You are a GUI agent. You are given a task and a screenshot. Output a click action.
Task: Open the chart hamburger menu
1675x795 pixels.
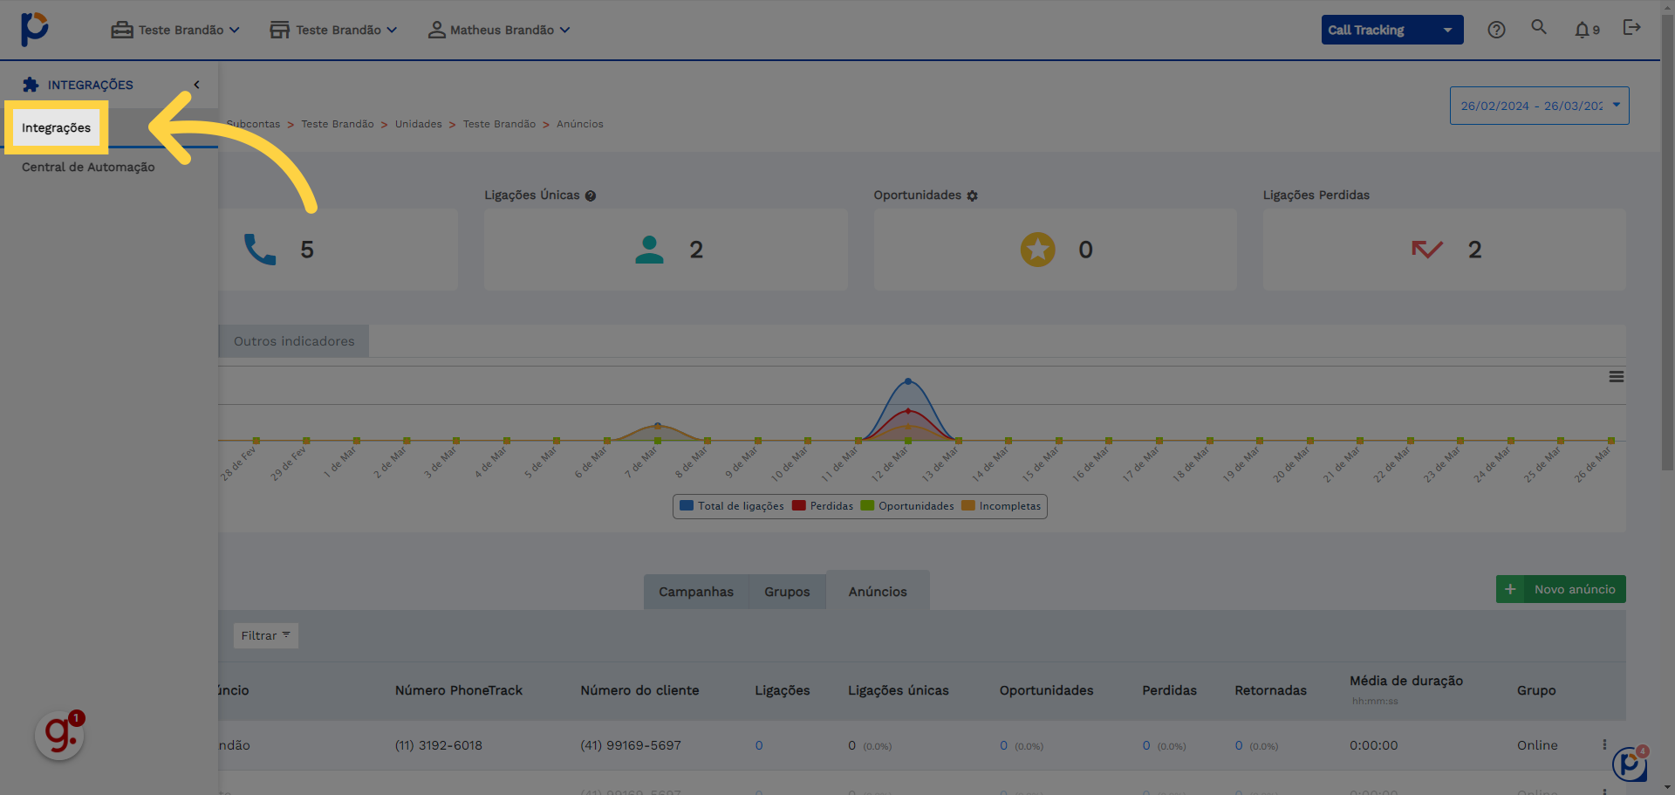(x=1617, y=377)
